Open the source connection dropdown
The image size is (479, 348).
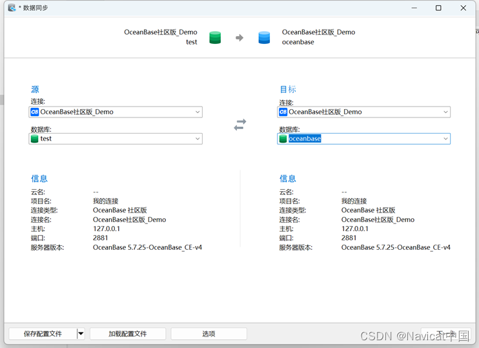coord(198,112)
